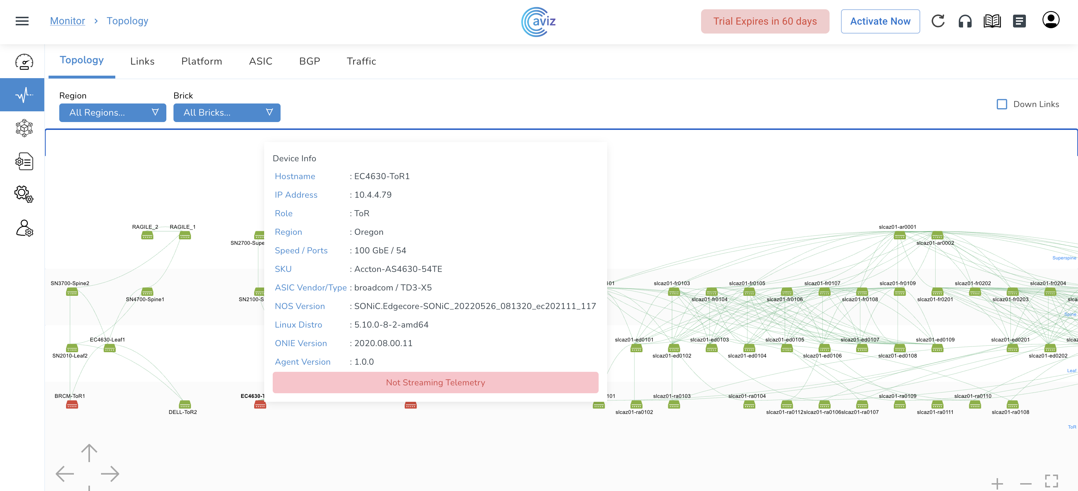This screenshot has width=1078, height=491.
Task: Enable the Down Links checkbox
Action: (x=1002, y=104)
